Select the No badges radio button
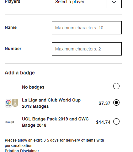The width and height of the screenshot is (133, 152). tap(116, 86)
